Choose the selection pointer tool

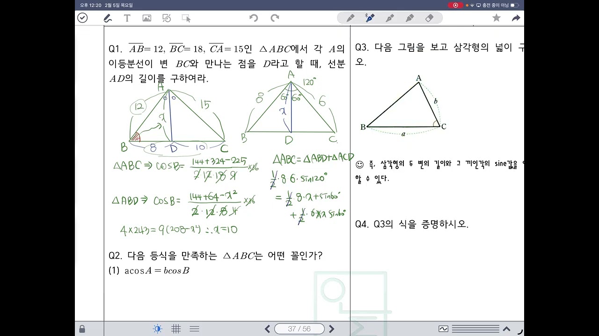[x=186, y=18]
